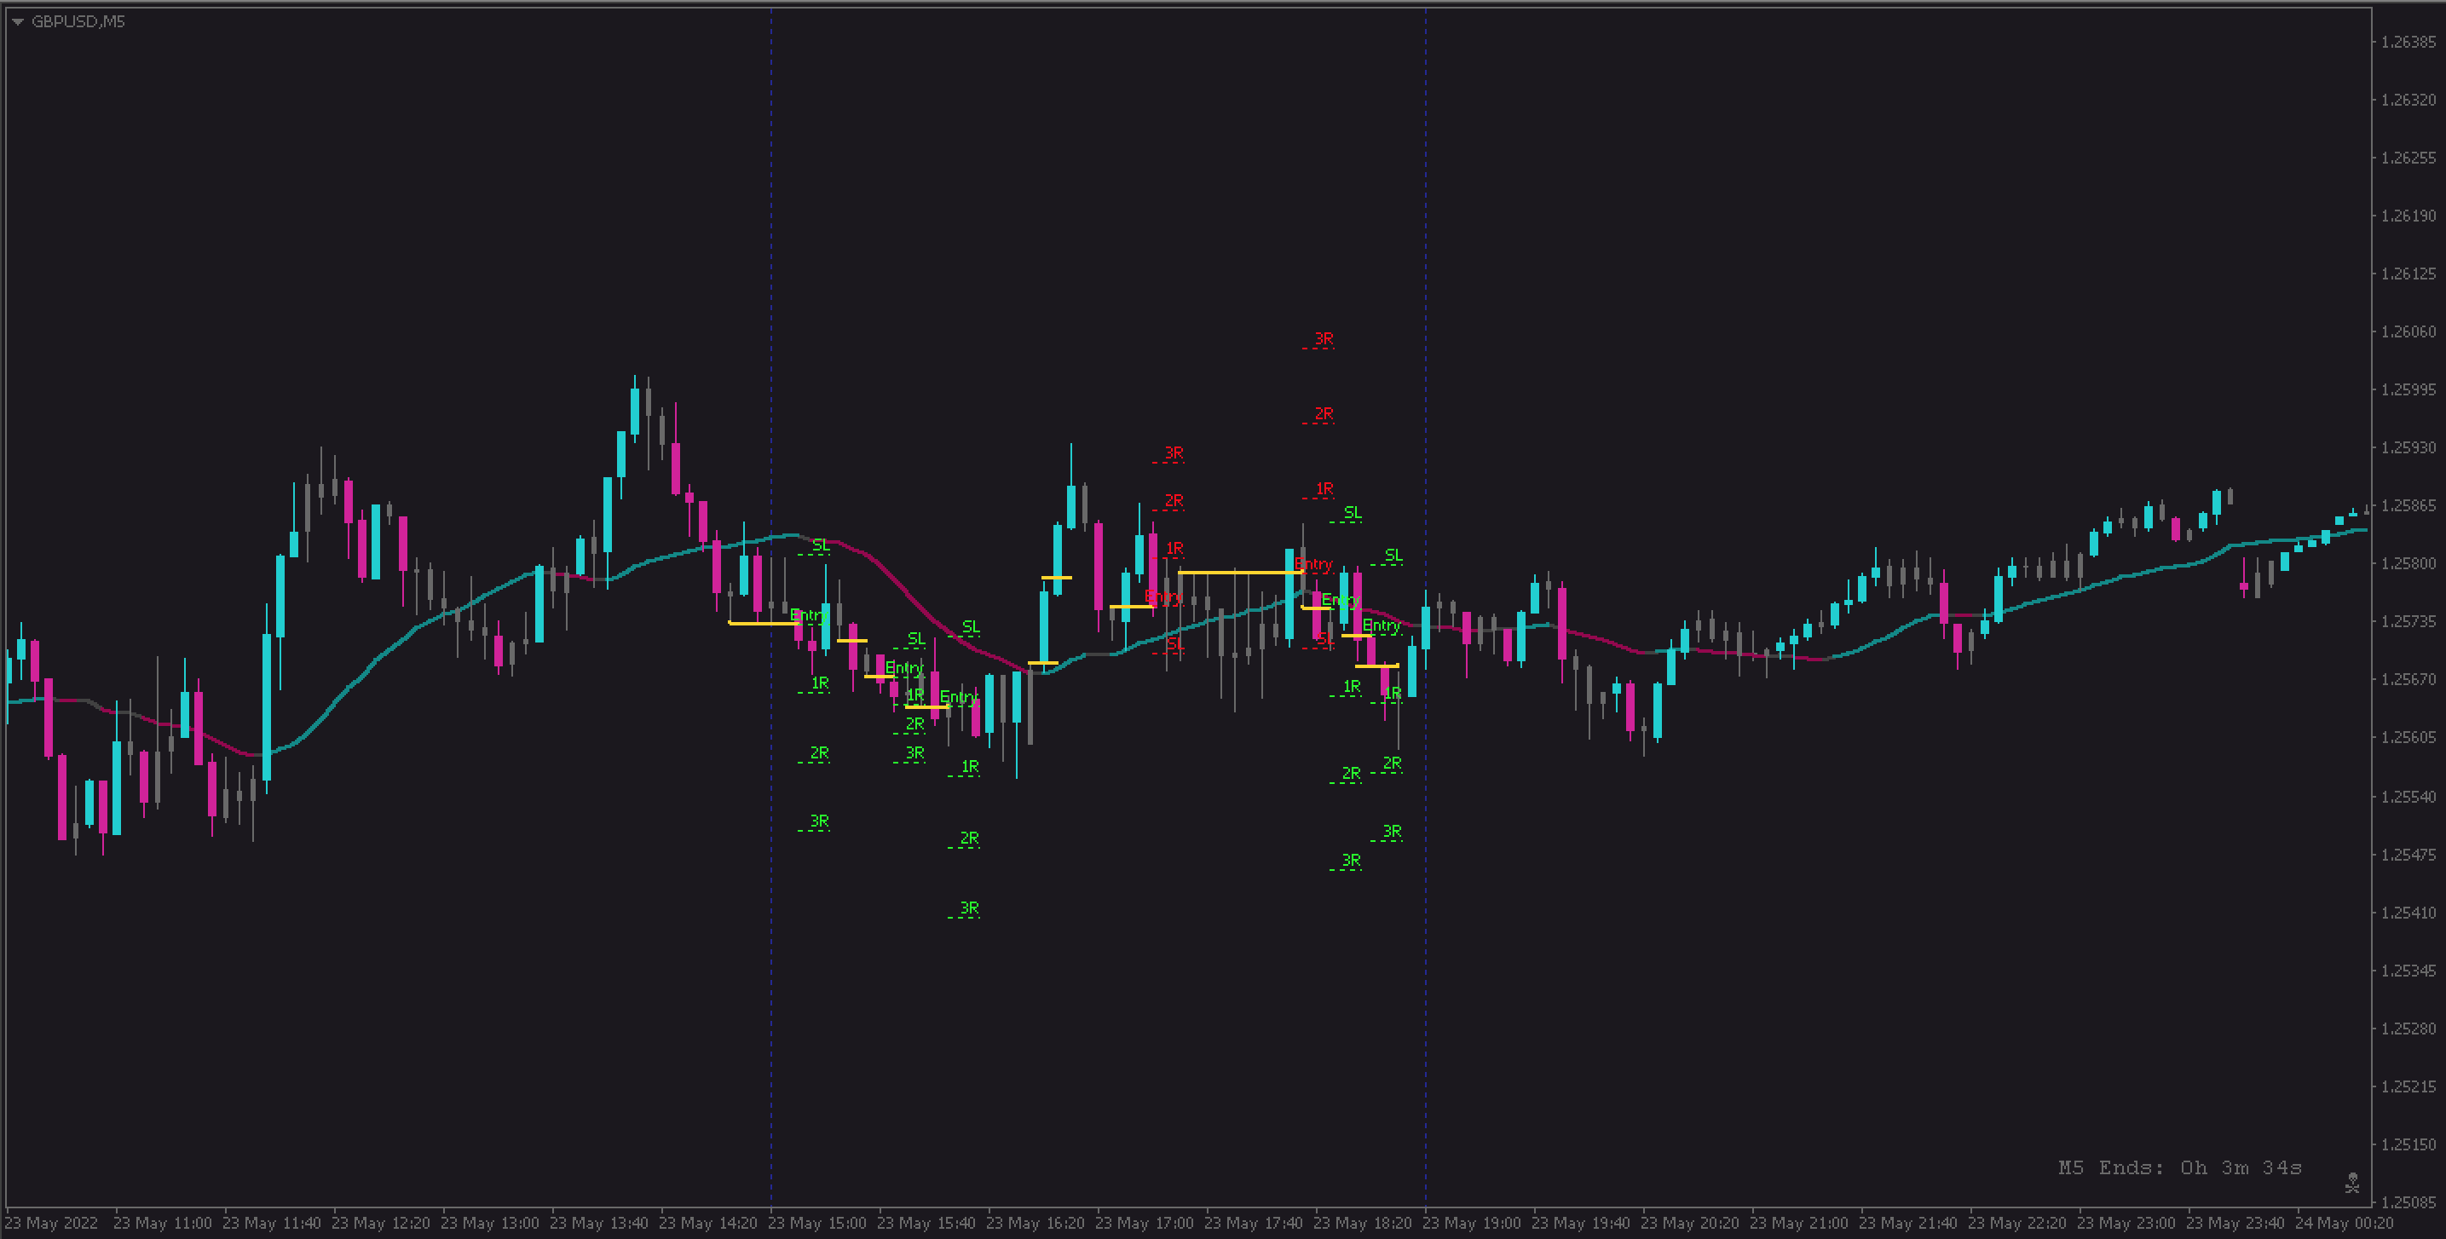
Task: Click the 24 May 00:20 time label
Action: point(2344,1223)
